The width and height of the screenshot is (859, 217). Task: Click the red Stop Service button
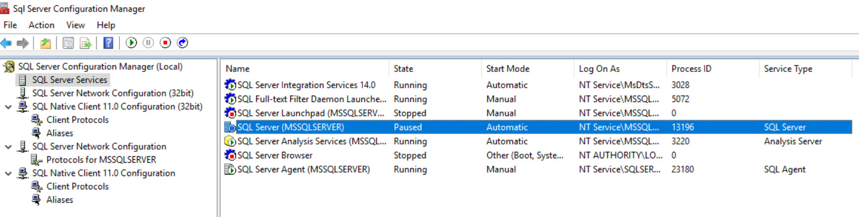pos(165,43)
